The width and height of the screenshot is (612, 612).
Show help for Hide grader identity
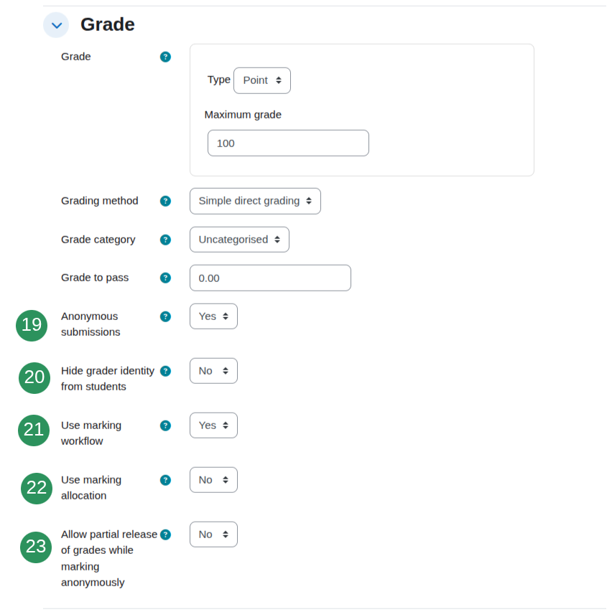(x=165, y=371)
